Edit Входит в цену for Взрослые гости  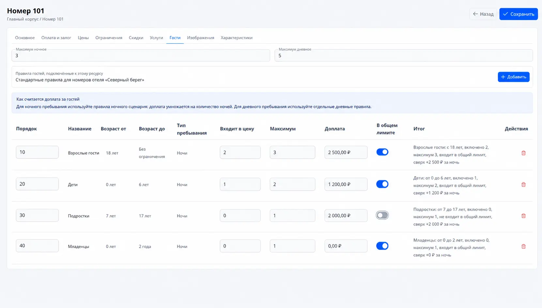point(240,152)
